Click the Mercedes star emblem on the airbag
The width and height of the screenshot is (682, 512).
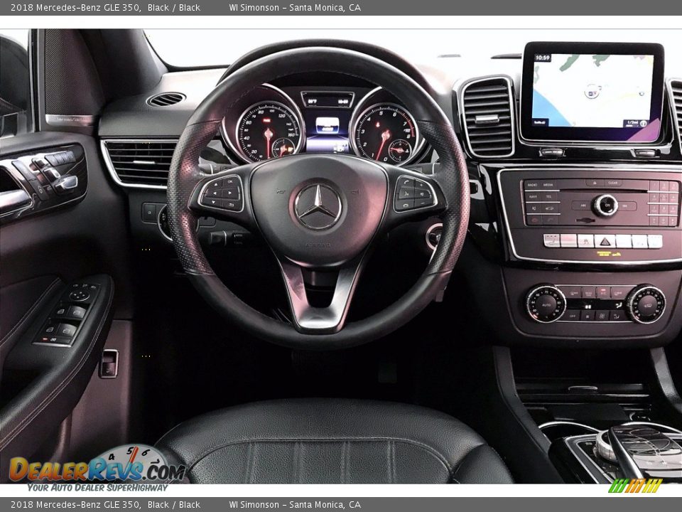[318, 206]
